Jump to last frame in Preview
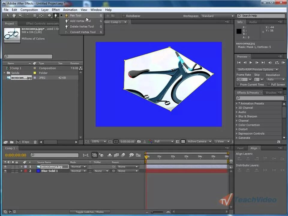Image resolution: width=288 pixels, height=216 pixels. (x=263, y=62)
